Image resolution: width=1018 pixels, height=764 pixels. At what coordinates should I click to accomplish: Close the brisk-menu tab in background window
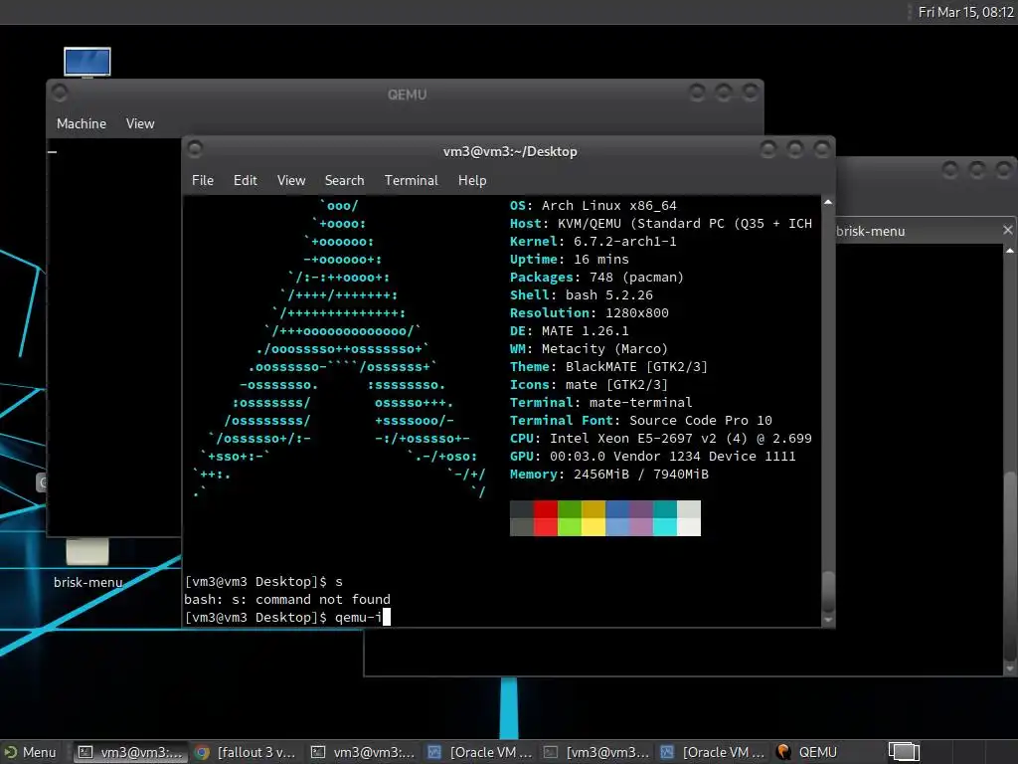click(x=1008, y=230)
